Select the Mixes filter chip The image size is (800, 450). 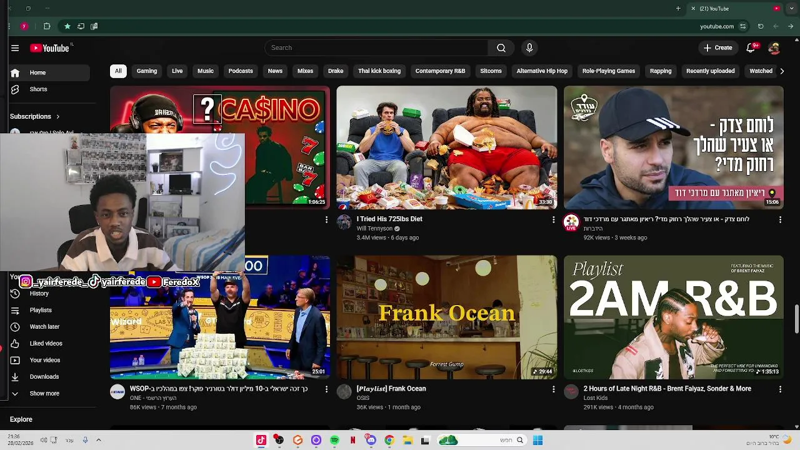[305, 71]
